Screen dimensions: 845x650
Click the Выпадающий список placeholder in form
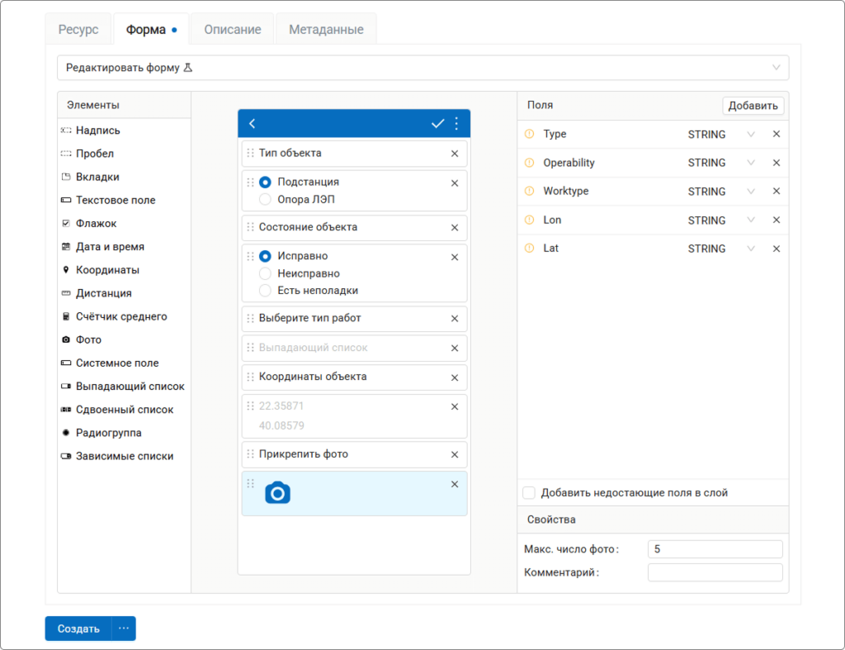313,348
